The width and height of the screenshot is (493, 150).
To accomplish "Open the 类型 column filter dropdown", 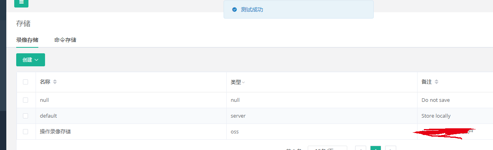I will [x=243, y=82].
